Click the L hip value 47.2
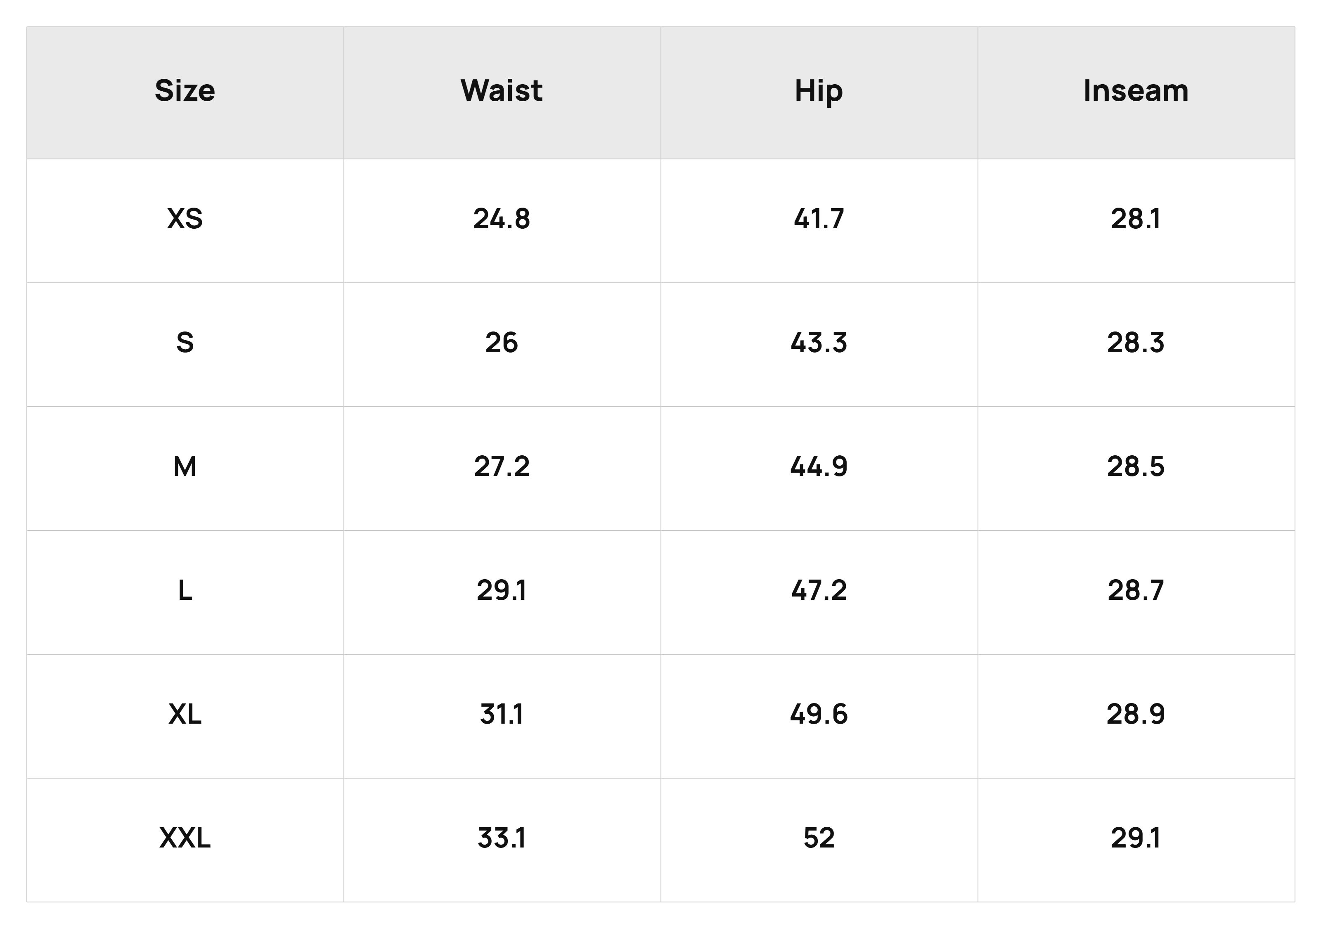1321x928 pixels. pyautogui.click(x=819, y=590)
